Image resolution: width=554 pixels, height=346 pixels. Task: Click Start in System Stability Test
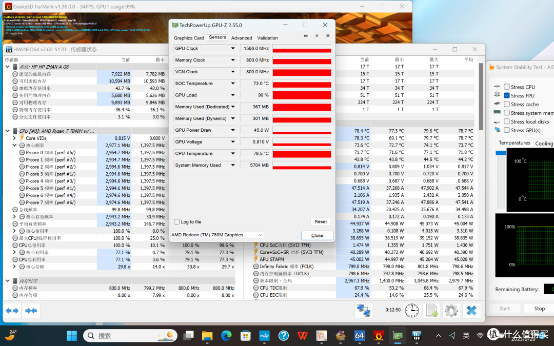pos(504,309)
